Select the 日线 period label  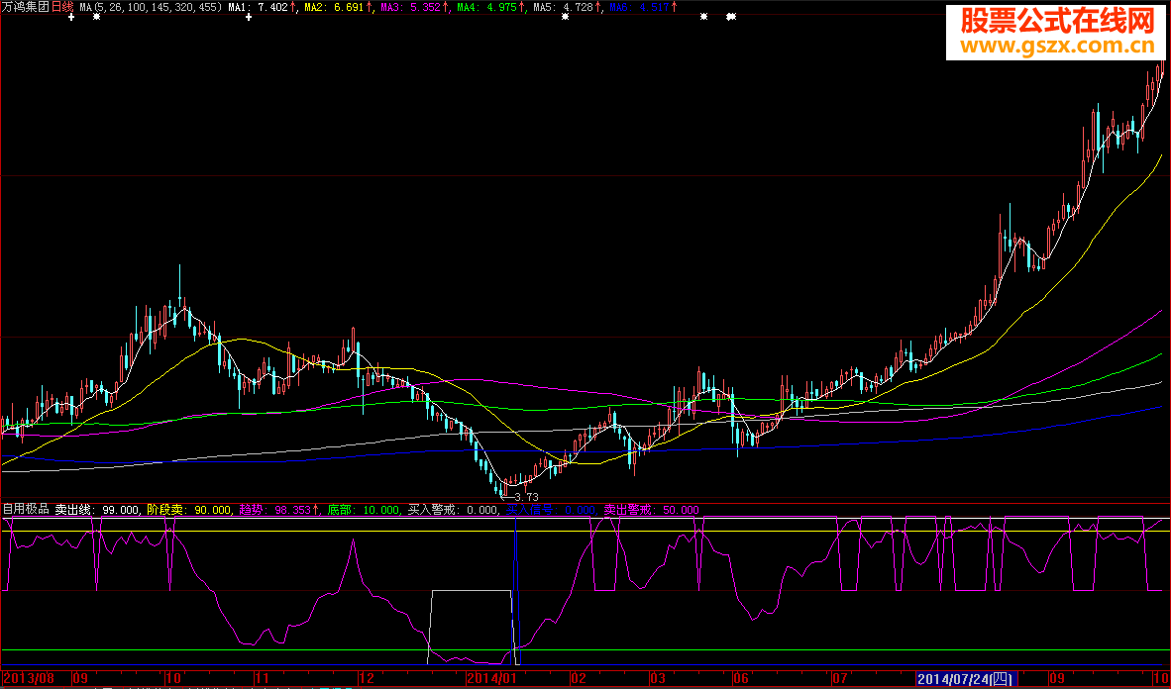click(62, 7)
